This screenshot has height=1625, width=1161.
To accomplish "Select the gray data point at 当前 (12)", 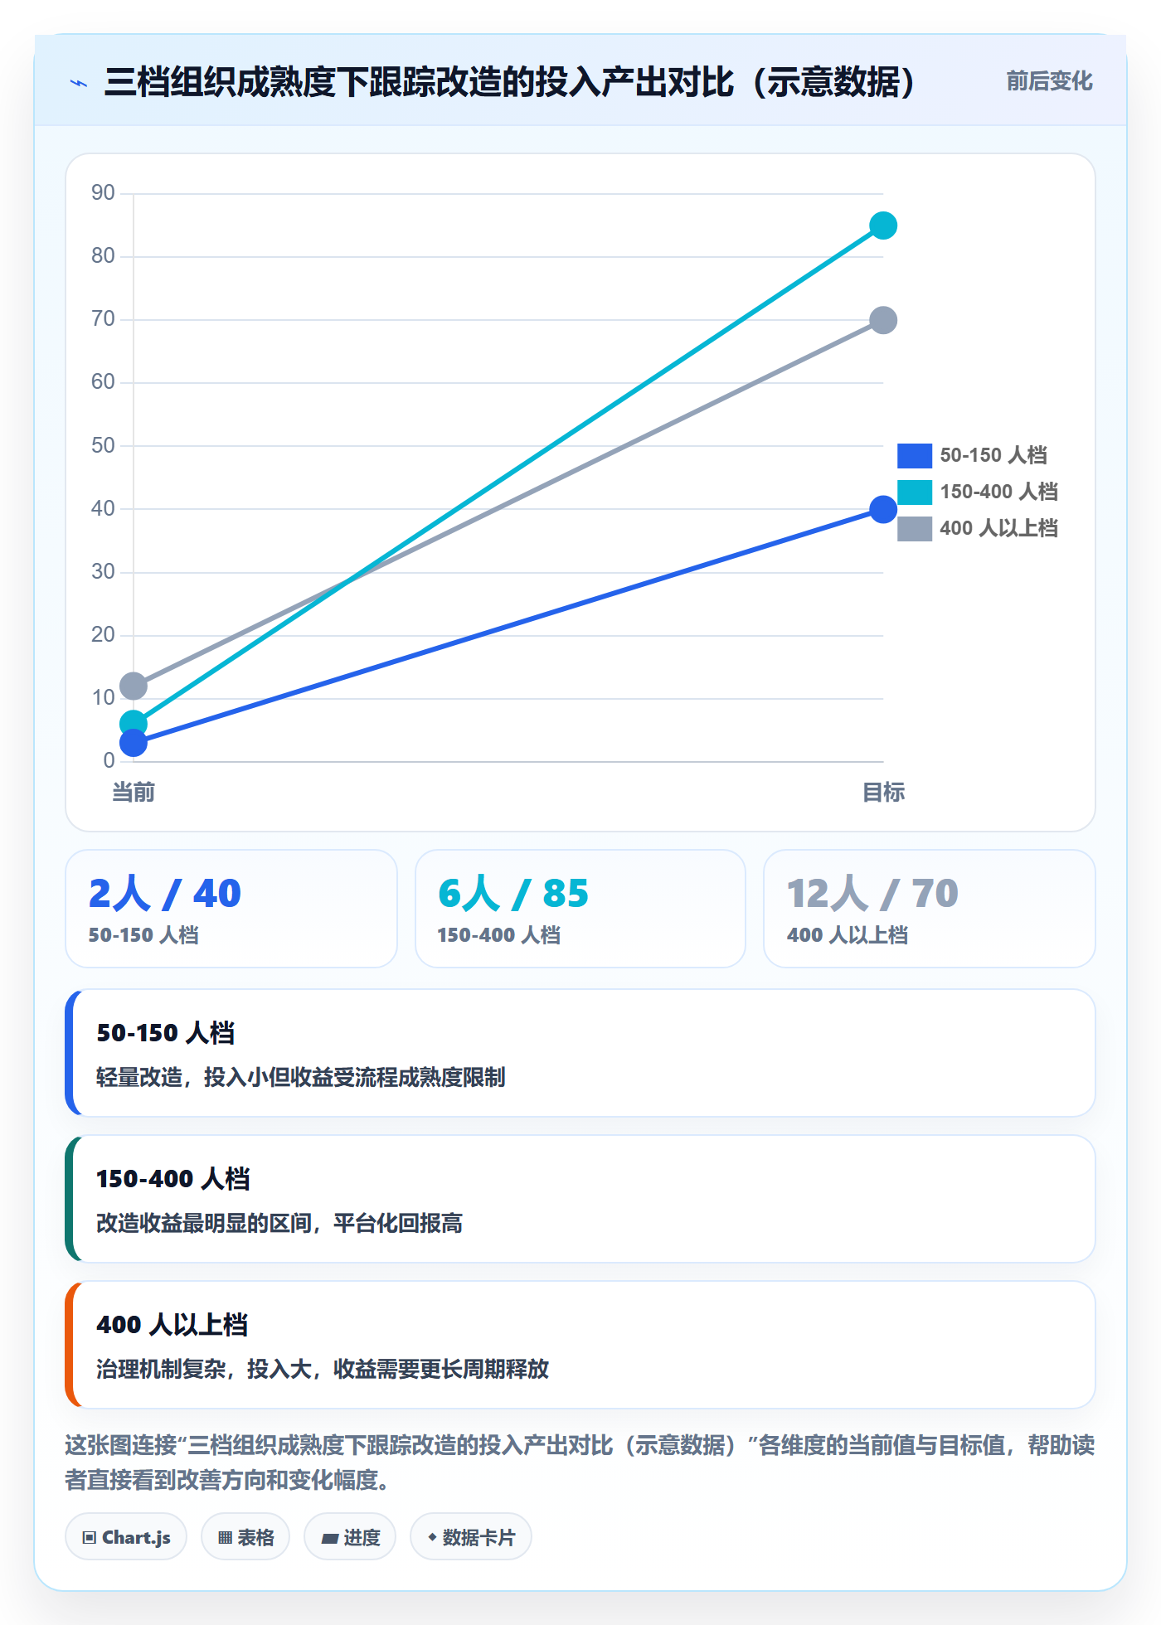I will click(134, 686).
